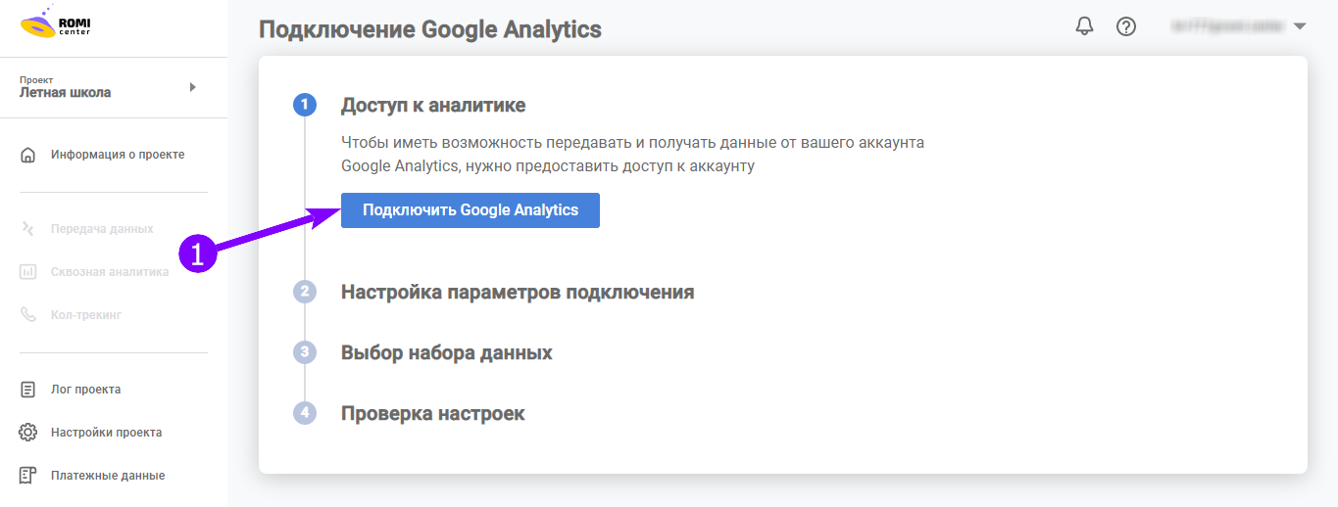Screen dimensions: 1338x507
Task: Click the project log document icon
Action: tap(28, 390)
